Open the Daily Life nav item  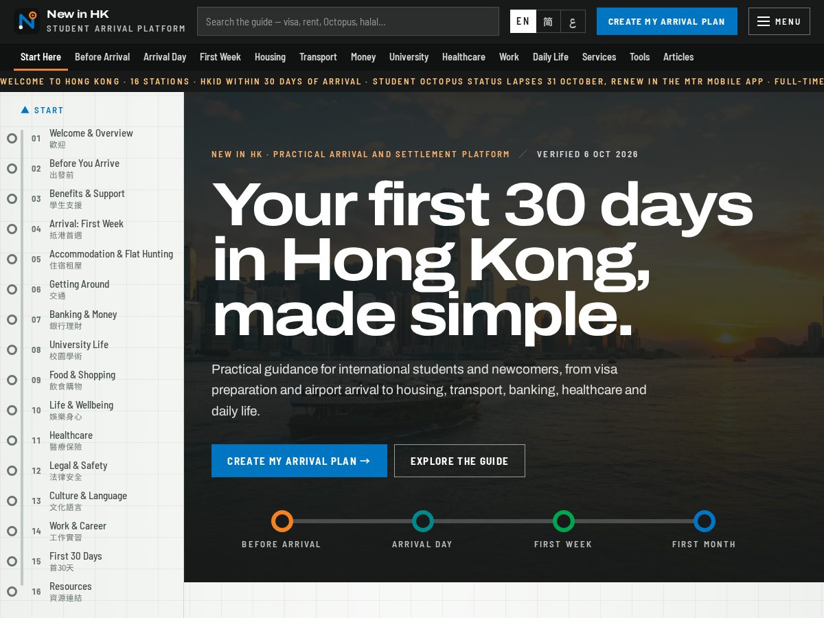click(x=551, y=57)
